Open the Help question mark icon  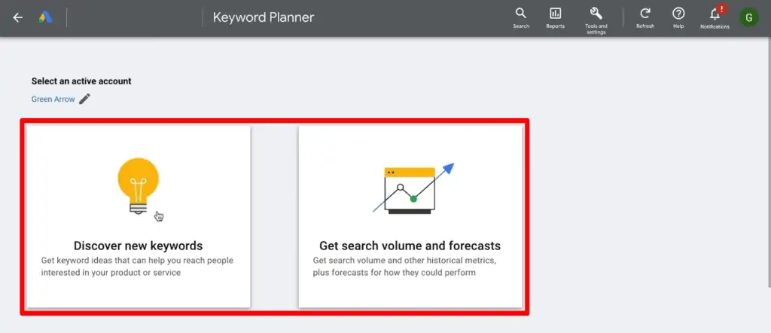coord(678,14)
